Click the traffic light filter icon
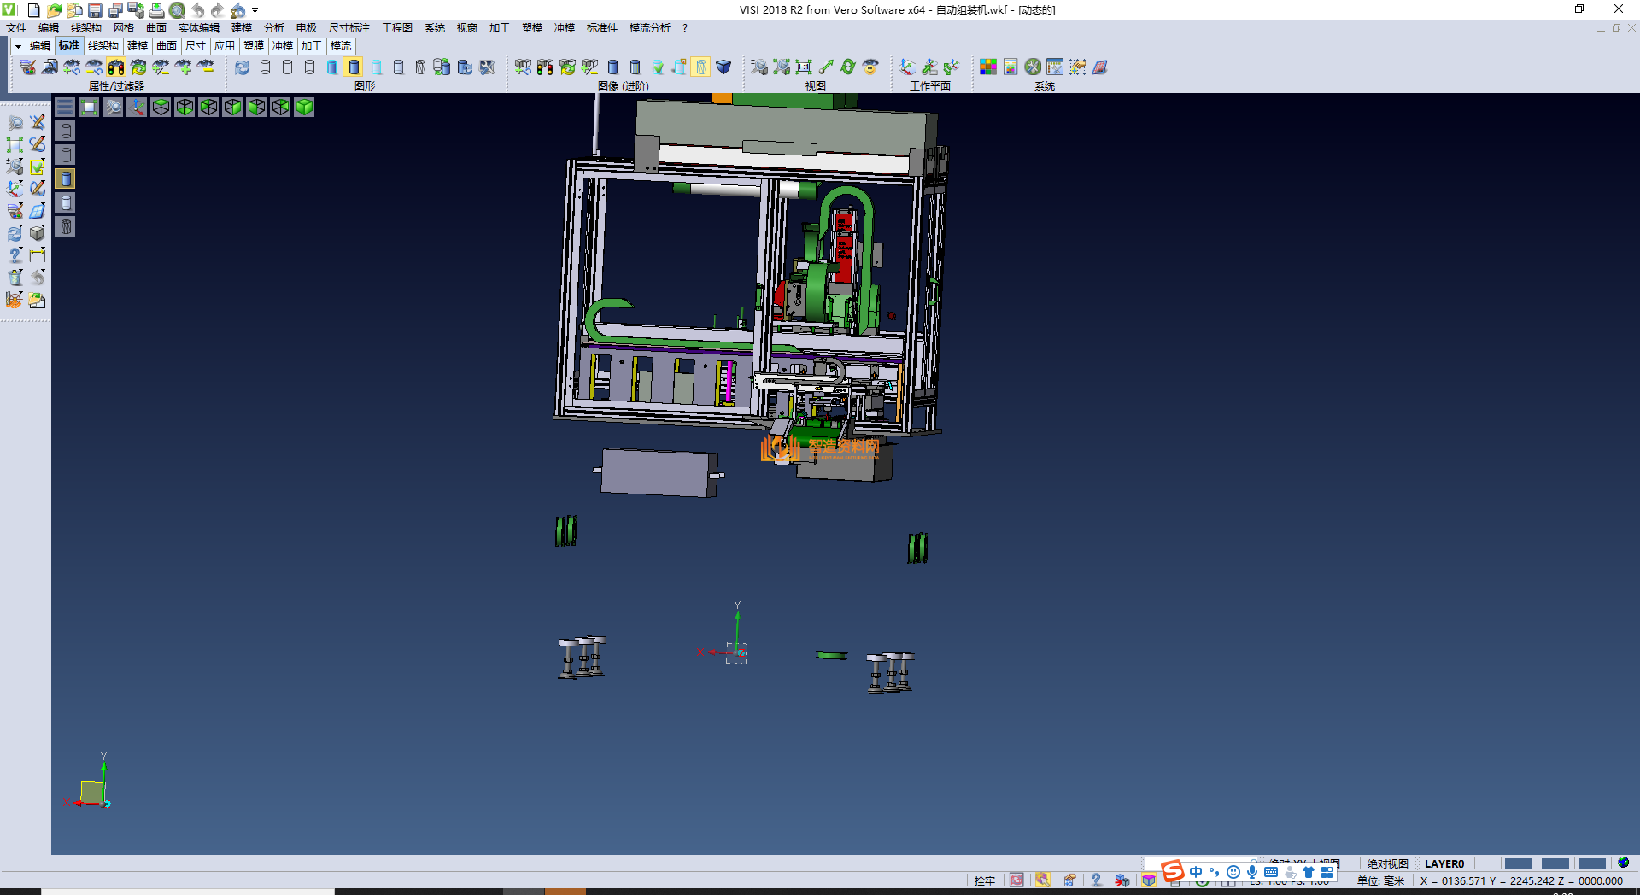The height and width of the screenshot is (895, 1640). coord(116,67)
